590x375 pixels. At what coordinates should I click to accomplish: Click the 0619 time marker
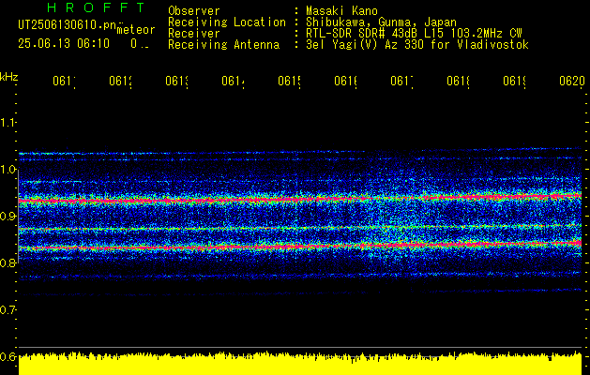pyautogui.click(x=514, y=82)
